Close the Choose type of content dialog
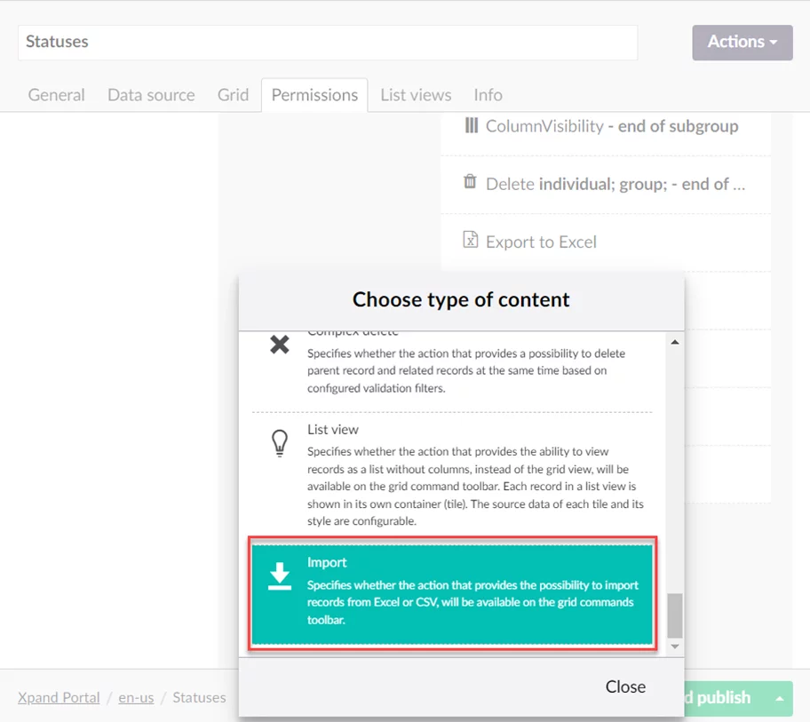810x722 pixels. click(625, 686)
